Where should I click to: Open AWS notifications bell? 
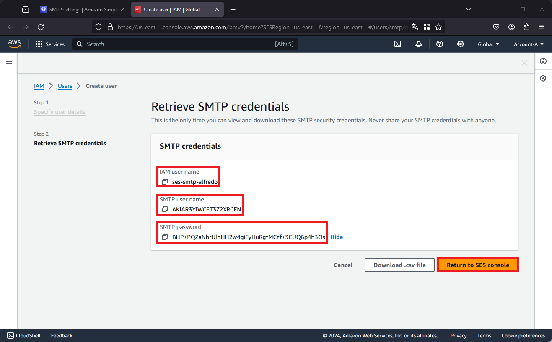[419, 44]
